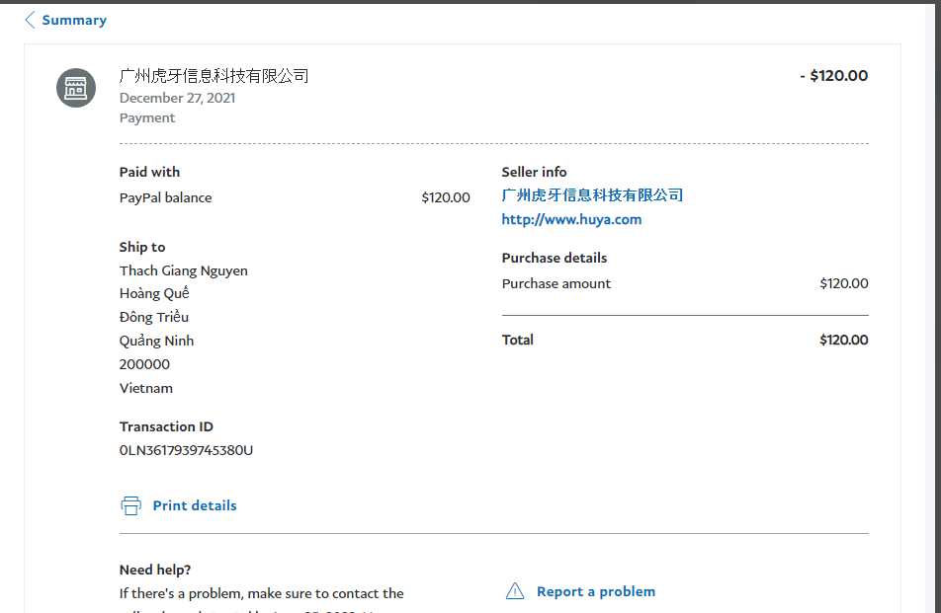Click the Seller info heading

pos(534,172)
